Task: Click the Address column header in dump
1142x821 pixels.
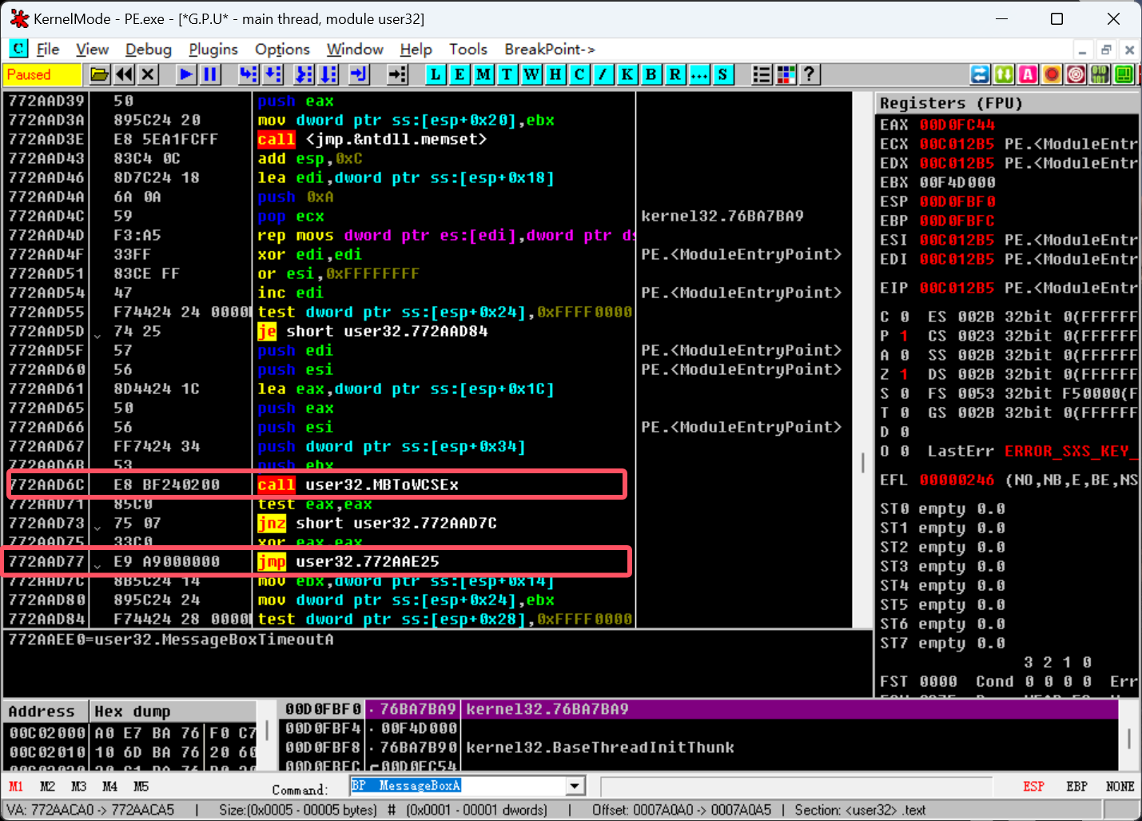Action: coord(46,711)
